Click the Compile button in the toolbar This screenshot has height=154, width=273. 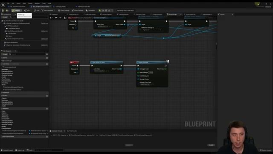coord(16,10)
